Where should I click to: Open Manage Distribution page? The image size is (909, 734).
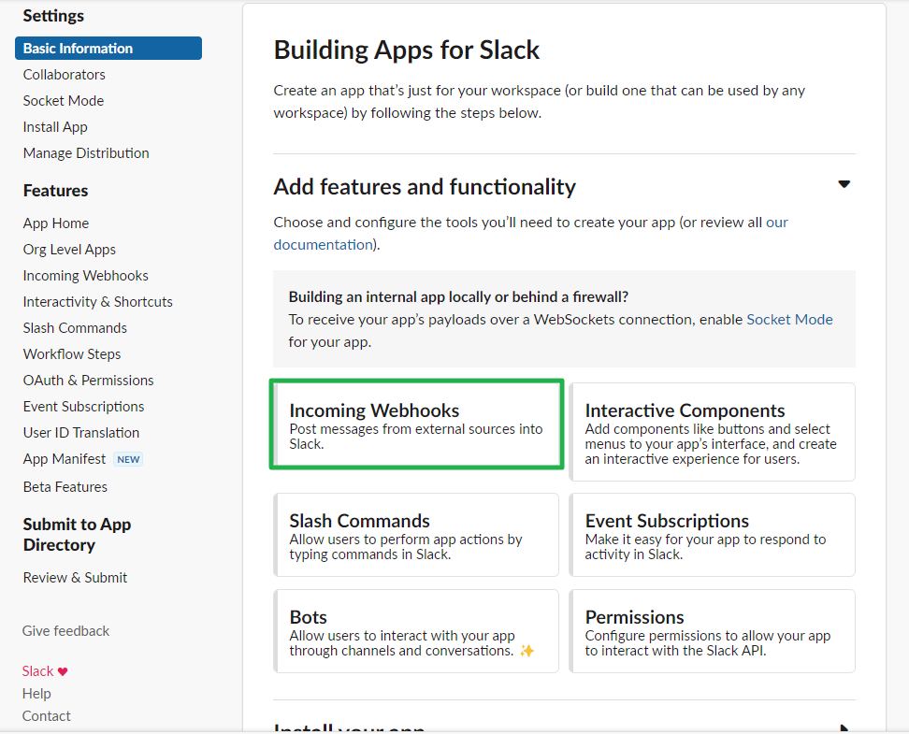tap(86, 153)
